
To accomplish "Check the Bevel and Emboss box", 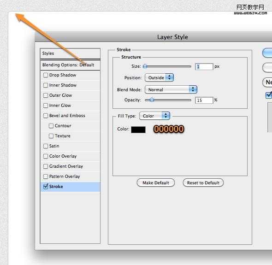I will tap(46, 116).
